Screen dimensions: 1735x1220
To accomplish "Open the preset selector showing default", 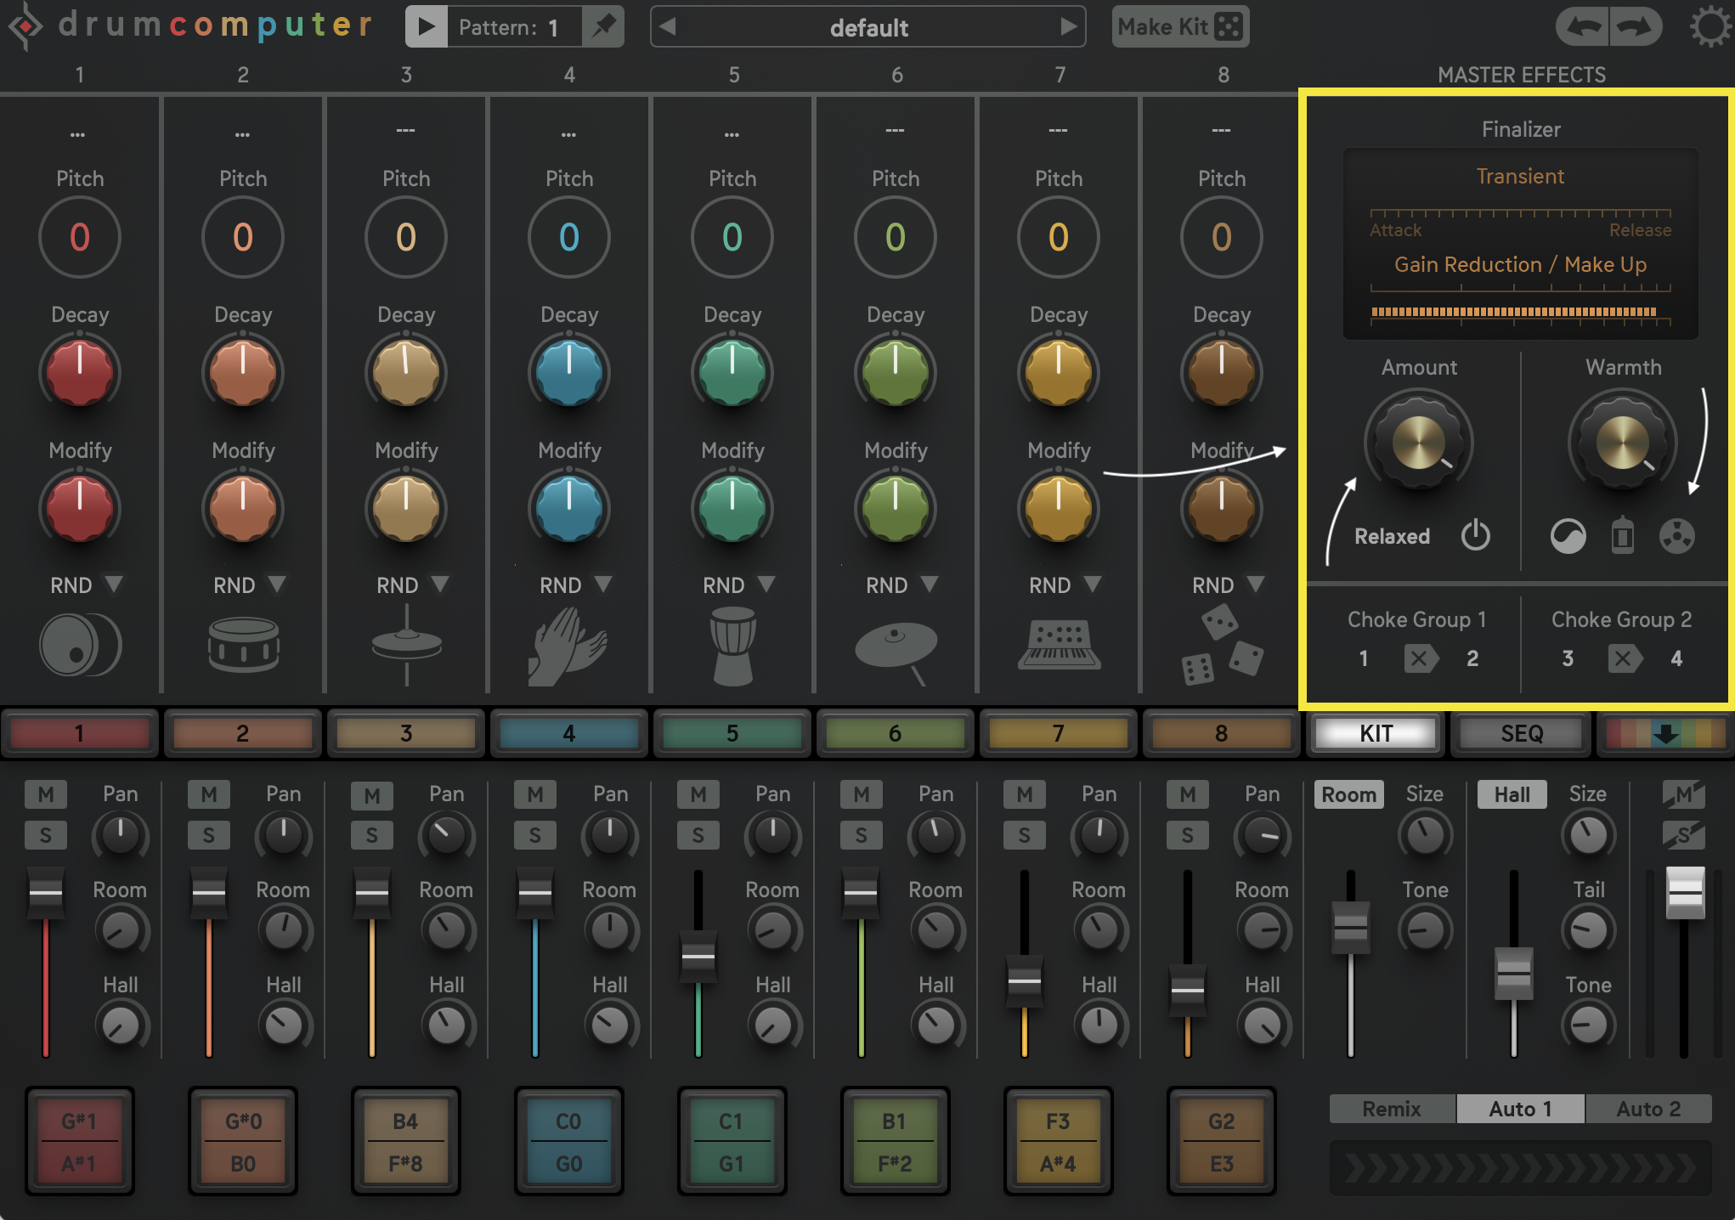I will 866,25.
